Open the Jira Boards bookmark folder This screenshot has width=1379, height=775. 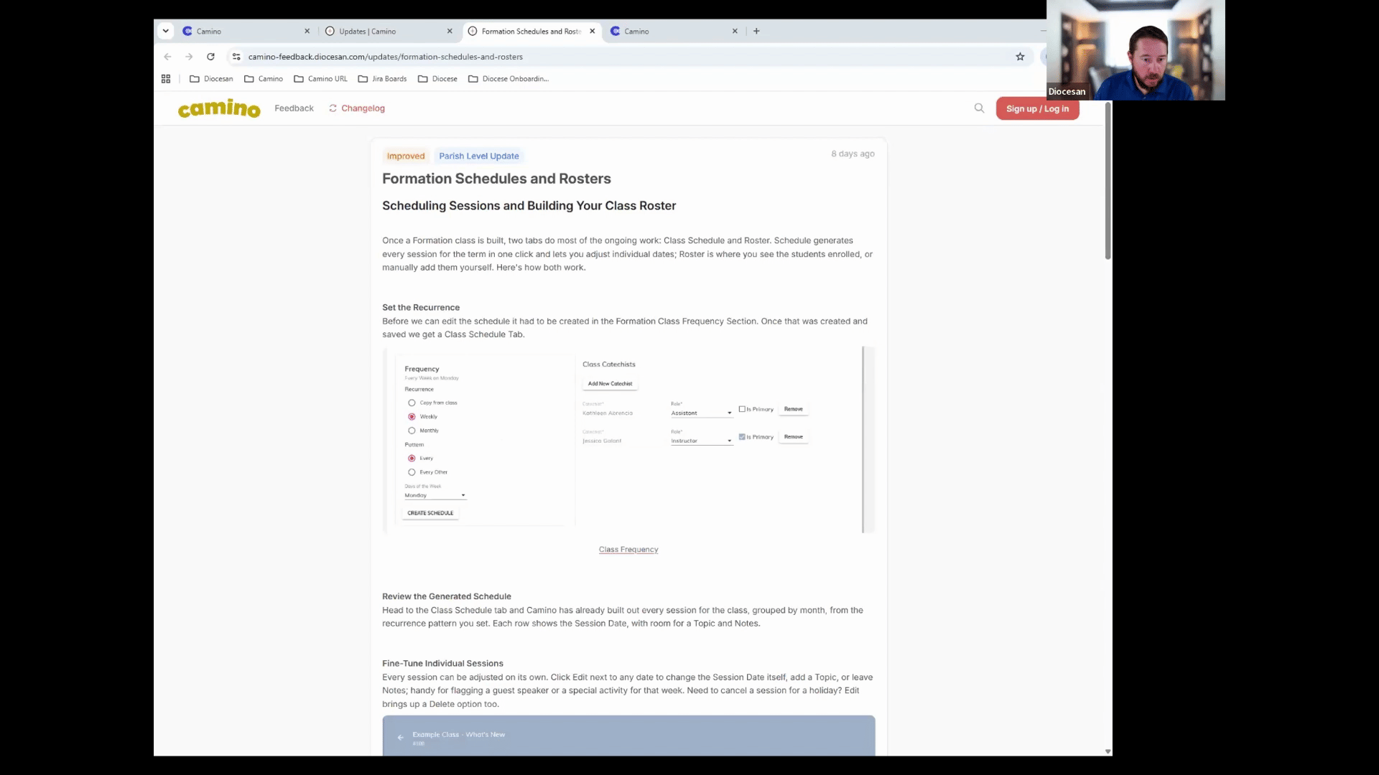[x=382, y=79]
